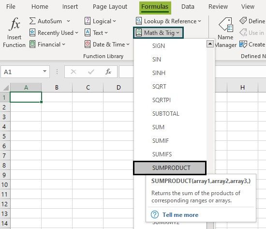Switch to the View tab
Screen dimensions: 266x229
pos(248,7)
